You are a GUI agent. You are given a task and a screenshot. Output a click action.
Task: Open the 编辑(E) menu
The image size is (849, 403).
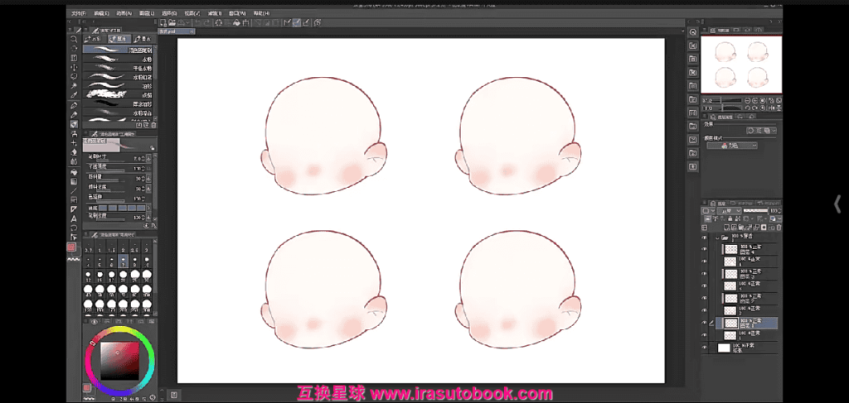(101, 12)
